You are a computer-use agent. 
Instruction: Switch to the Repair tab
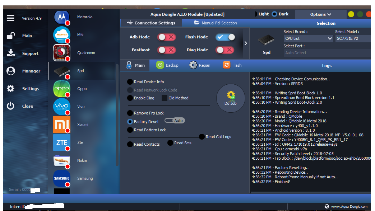click(x=200, y=65)
